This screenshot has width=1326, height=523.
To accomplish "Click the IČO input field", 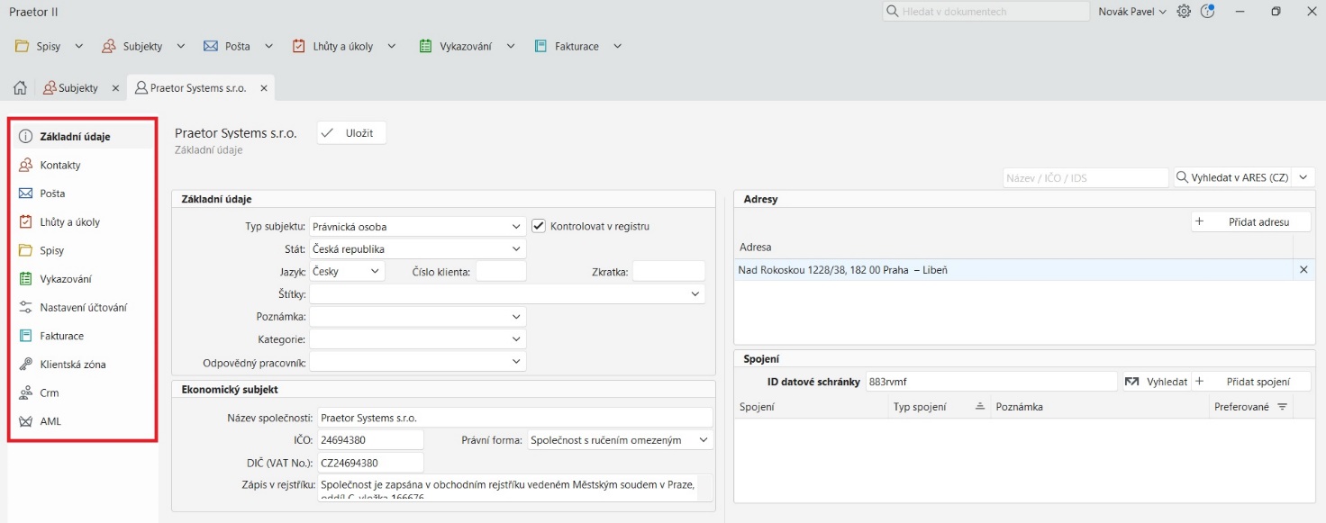I will point(369,440).
